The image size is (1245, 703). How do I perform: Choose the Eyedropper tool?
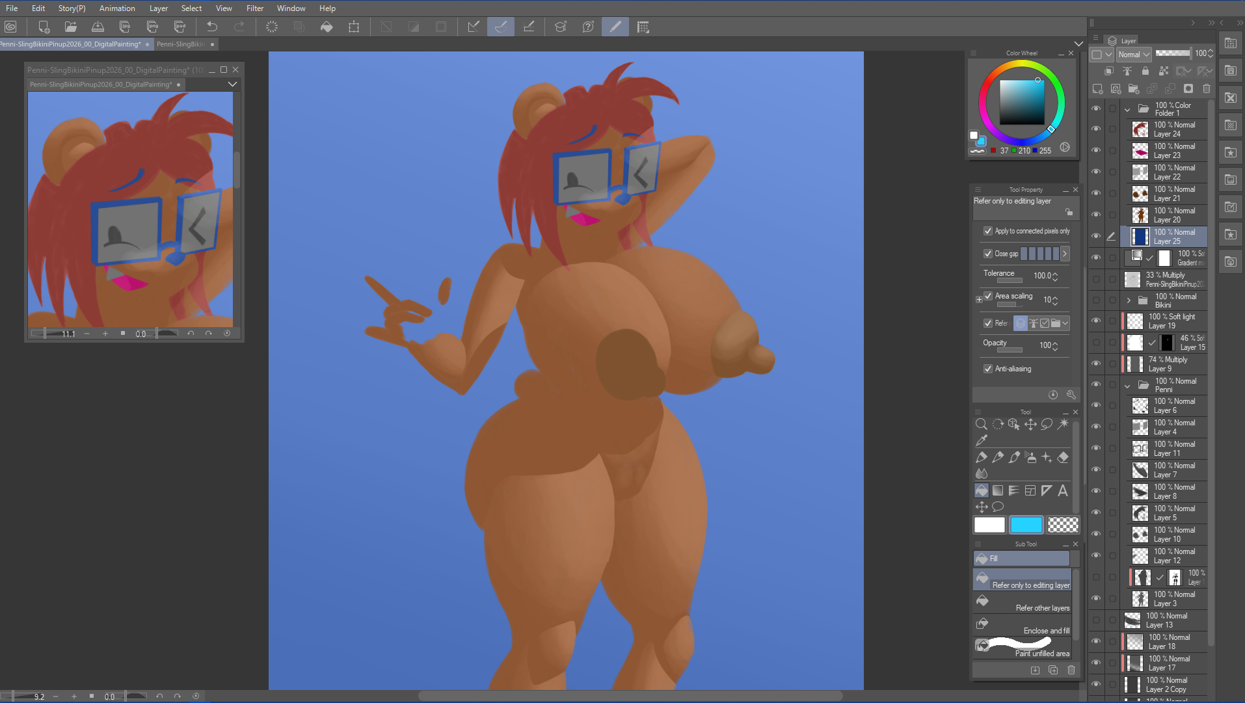tap(982, 441)
